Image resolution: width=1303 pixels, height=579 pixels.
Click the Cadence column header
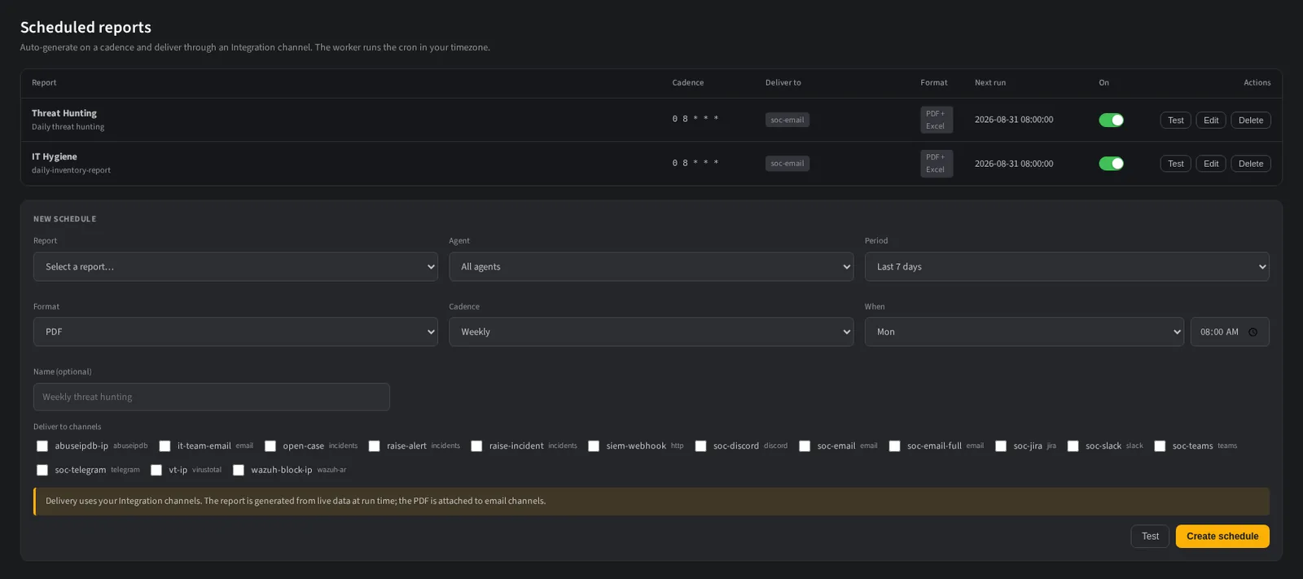[x=688, y=83]
